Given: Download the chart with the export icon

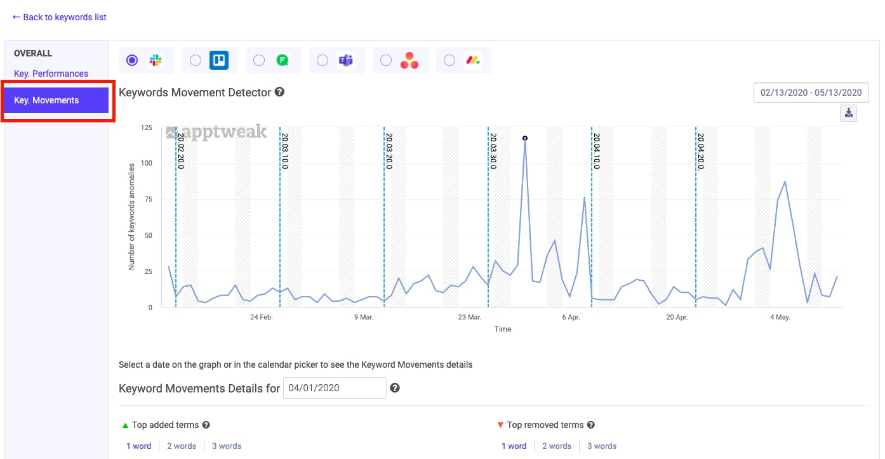Looking at the screenshot, I should click(848, 113).
